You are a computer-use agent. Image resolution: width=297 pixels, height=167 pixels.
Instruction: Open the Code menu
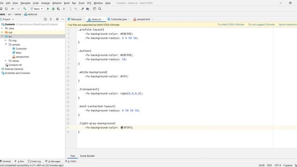point(36,3)
